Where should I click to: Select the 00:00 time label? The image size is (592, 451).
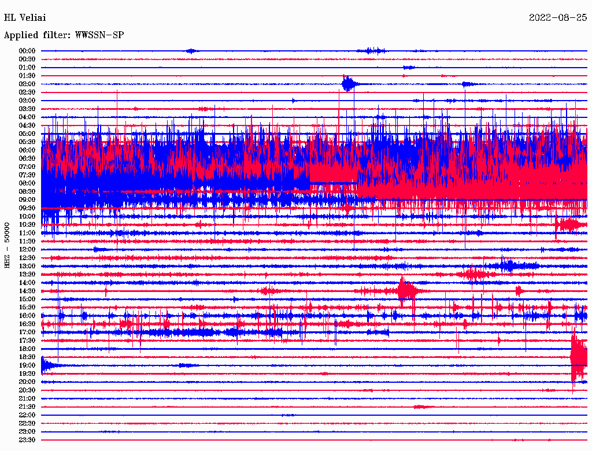click(27, 51)
